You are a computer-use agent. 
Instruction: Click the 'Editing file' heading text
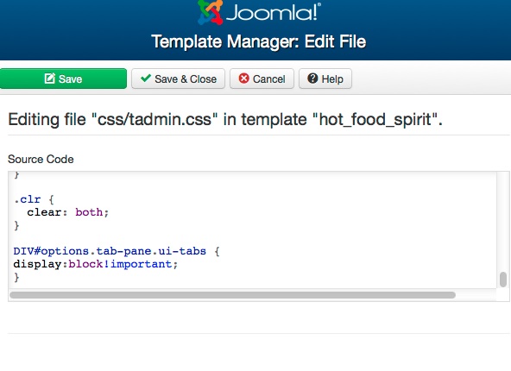pos(225,119)
